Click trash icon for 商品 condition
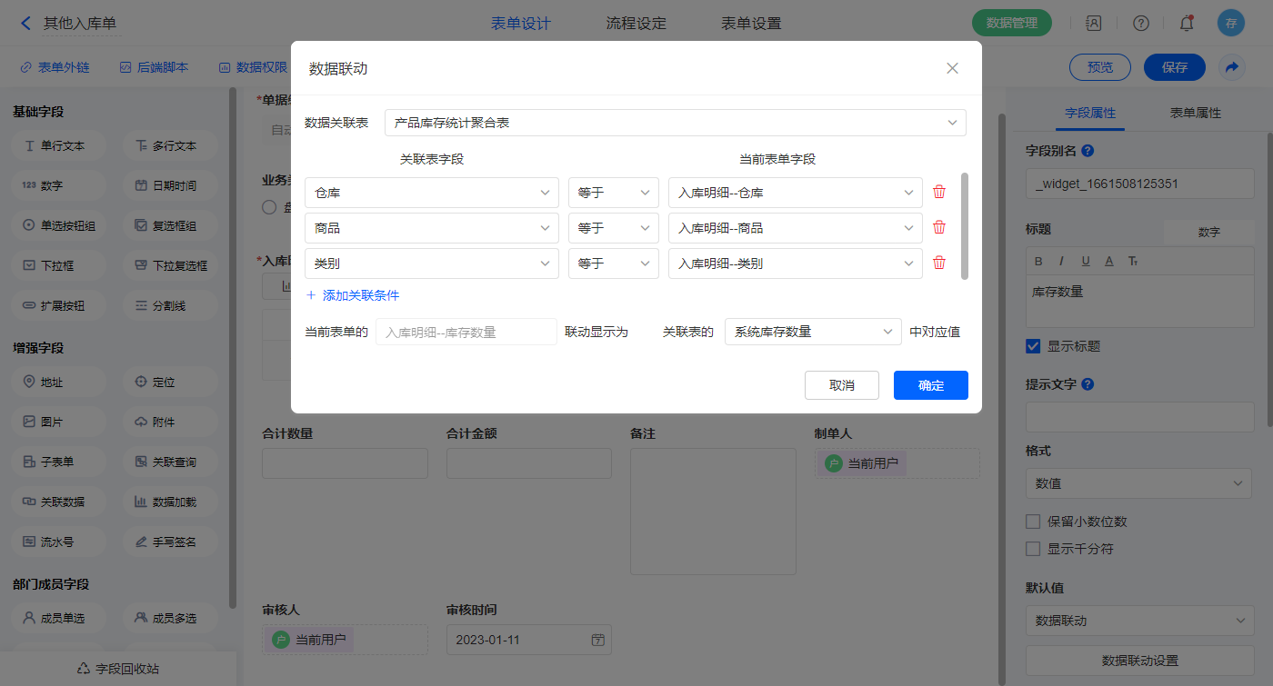This screenshot has height=686, width=1273. tap(939, 227)
